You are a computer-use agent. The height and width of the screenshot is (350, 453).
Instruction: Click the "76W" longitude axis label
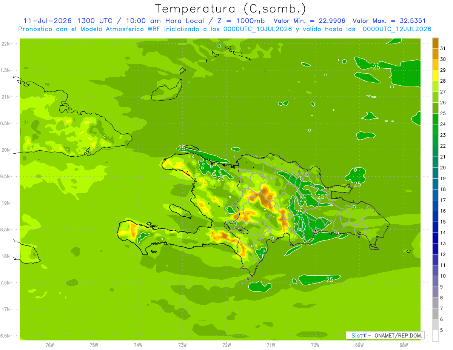tap(49, 345)
